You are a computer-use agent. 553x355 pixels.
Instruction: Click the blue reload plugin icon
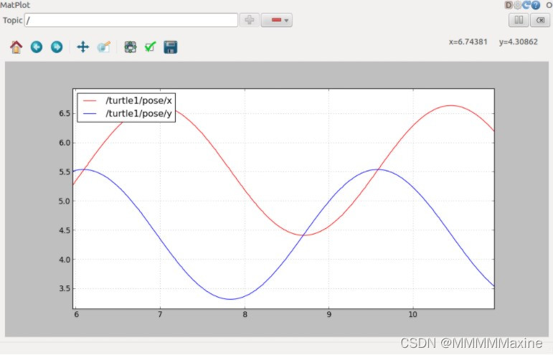526,5
